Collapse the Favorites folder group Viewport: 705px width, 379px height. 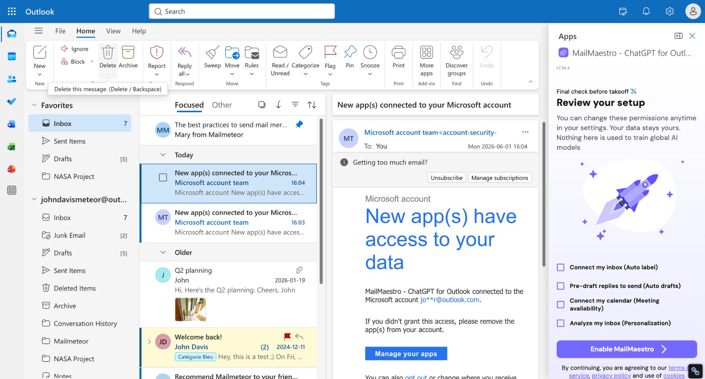pyautogui.click(x=34, y=105)
